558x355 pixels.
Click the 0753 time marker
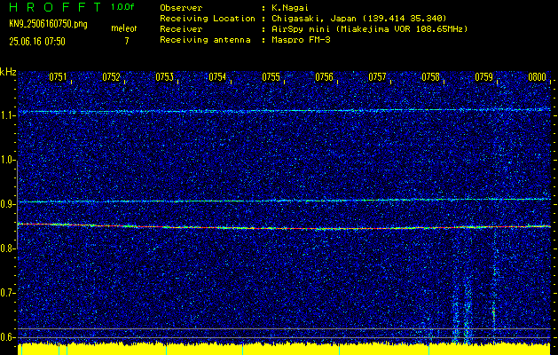click(164, 77)
